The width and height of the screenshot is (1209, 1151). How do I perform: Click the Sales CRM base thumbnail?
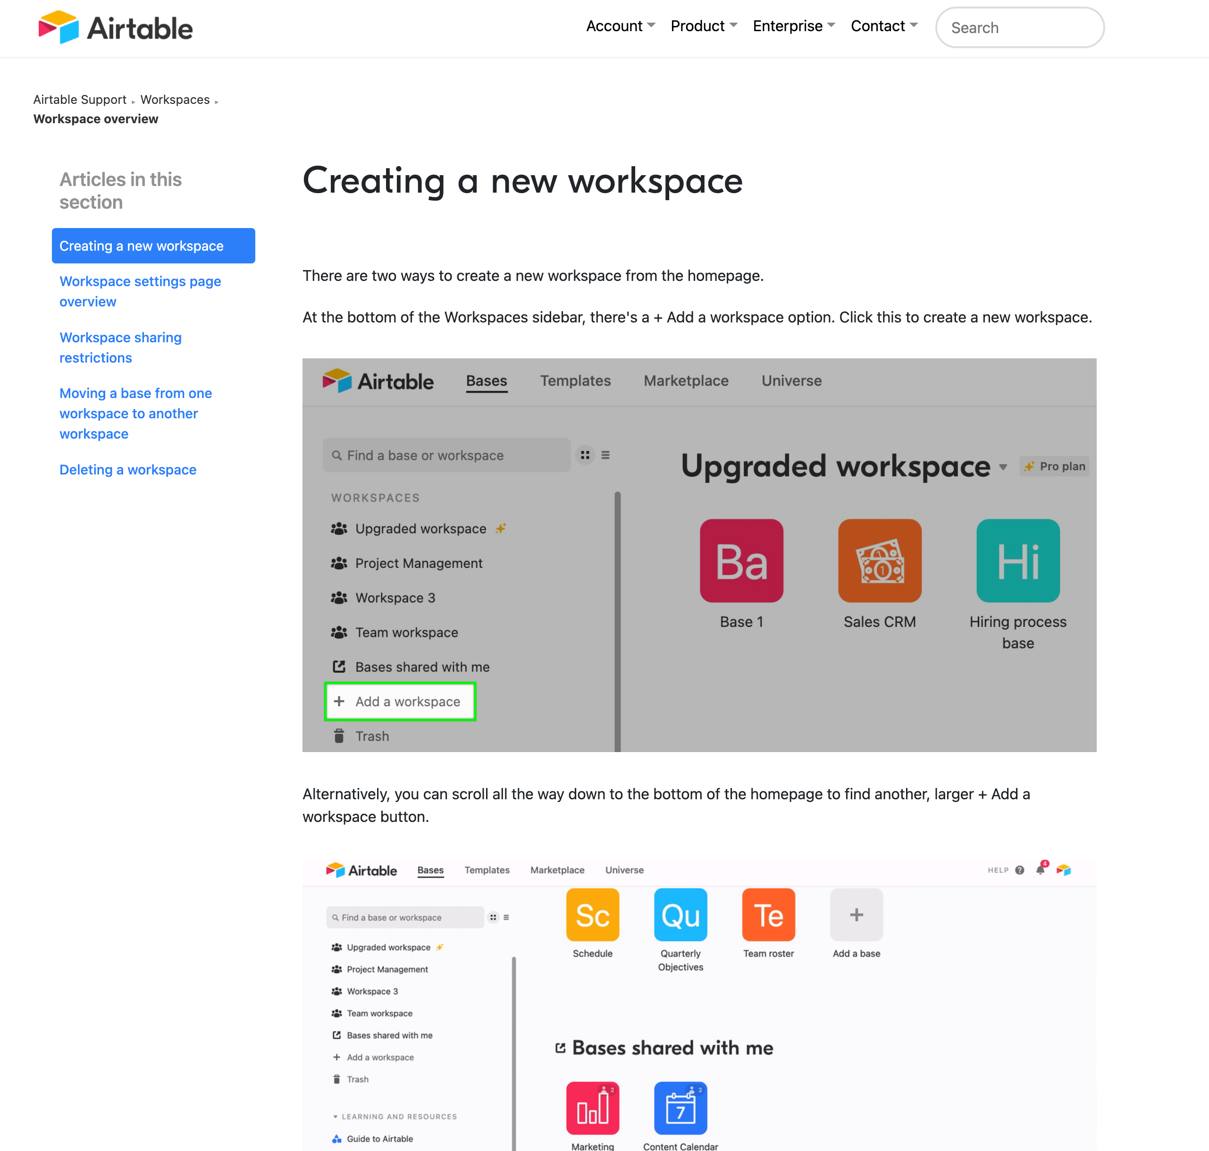(880, 560)
